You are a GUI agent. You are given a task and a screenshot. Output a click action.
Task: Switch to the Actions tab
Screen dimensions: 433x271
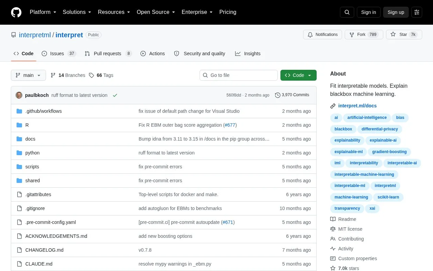coord(153,54)
